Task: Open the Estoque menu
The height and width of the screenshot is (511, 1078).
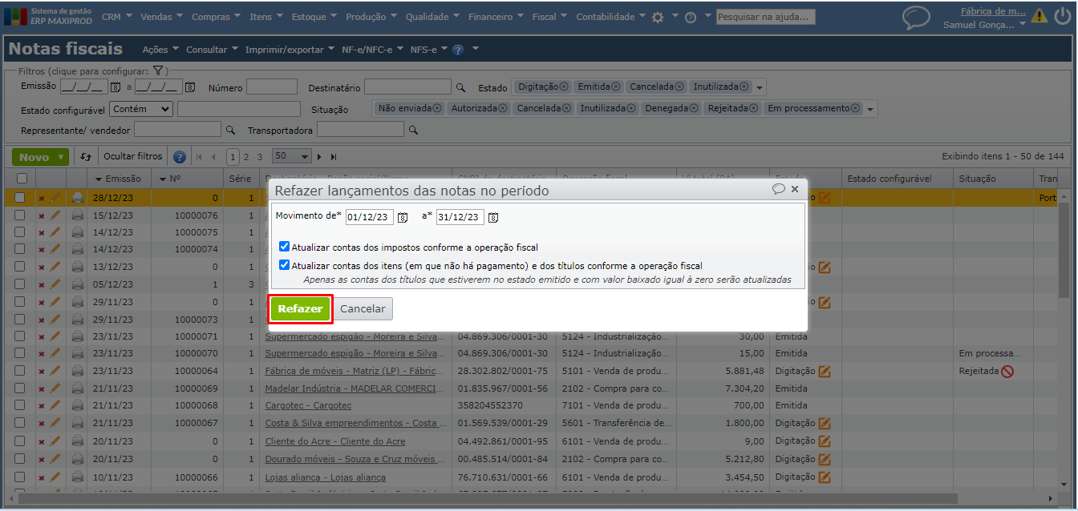Action: [314, 17]
